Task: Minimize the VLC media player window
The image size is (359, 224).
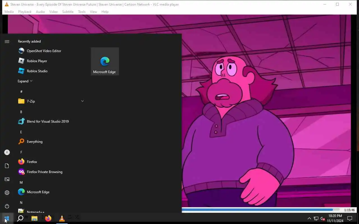Action: 325,4
